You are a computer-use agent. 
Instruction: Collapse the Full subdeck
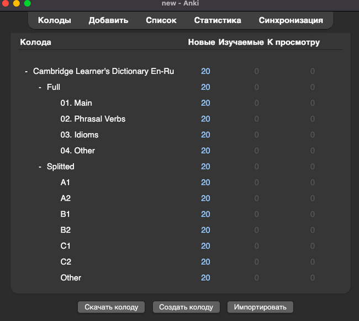[x=40, y=87]
